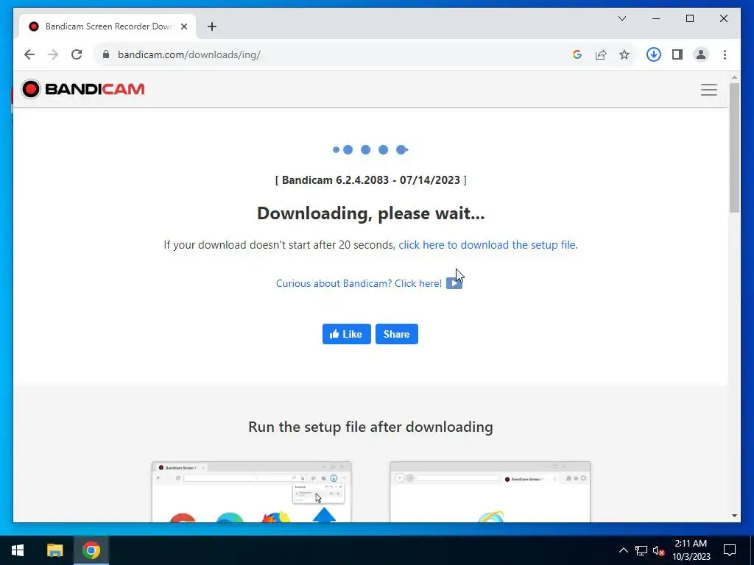Open the taskbar clock and date
The width and height of the screenshot is (754, 565).
(691, 550)
